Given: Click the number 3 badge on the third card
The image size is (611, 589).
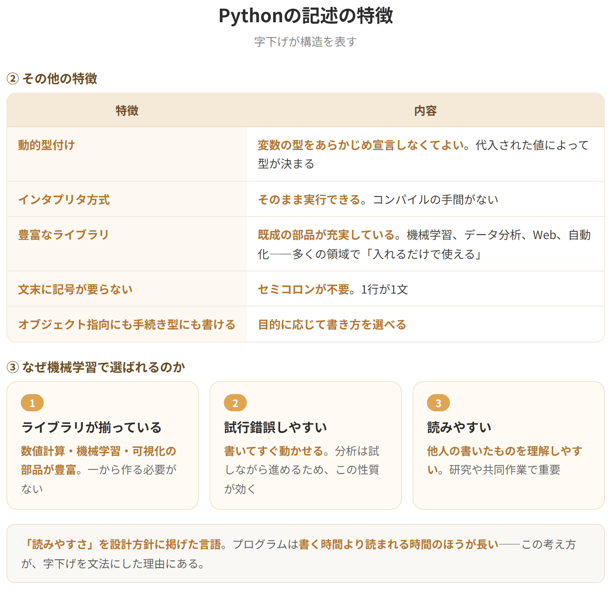Looking at the screenshot, I should tap(438, 403).
